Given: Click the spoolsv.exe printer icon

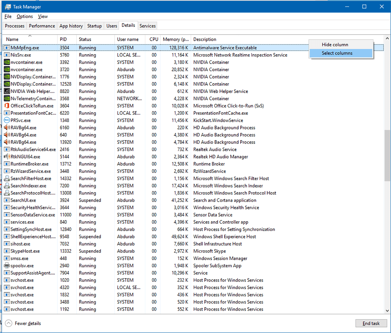Looking at the screenshot, I should (x=7, y=266).
